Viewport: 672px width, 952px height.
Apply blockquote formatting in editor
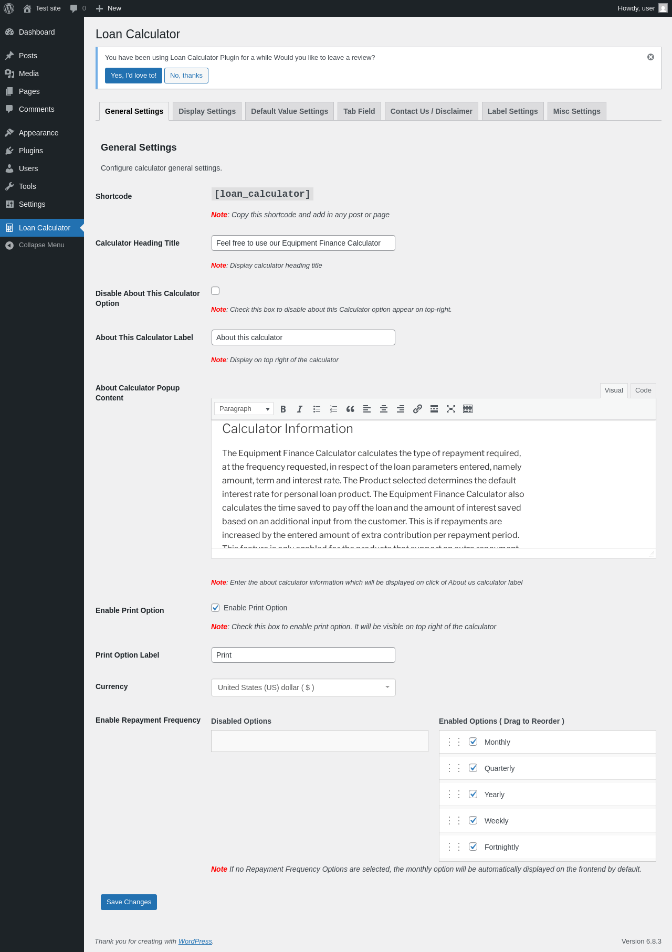350,409
